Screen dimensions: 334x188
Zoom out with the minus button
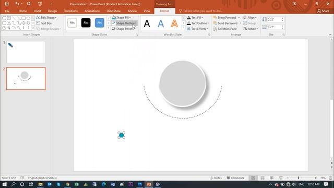click(x=288, y=178)
